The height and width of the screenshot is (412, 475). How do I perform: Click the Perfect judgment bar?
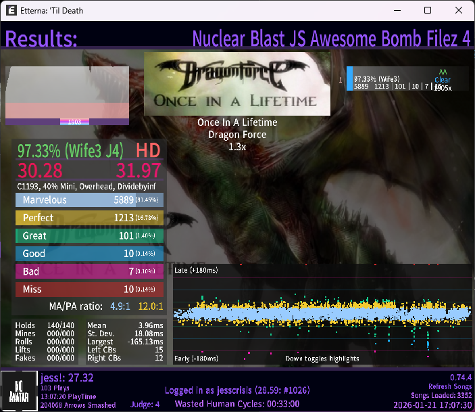pos(89,218)
